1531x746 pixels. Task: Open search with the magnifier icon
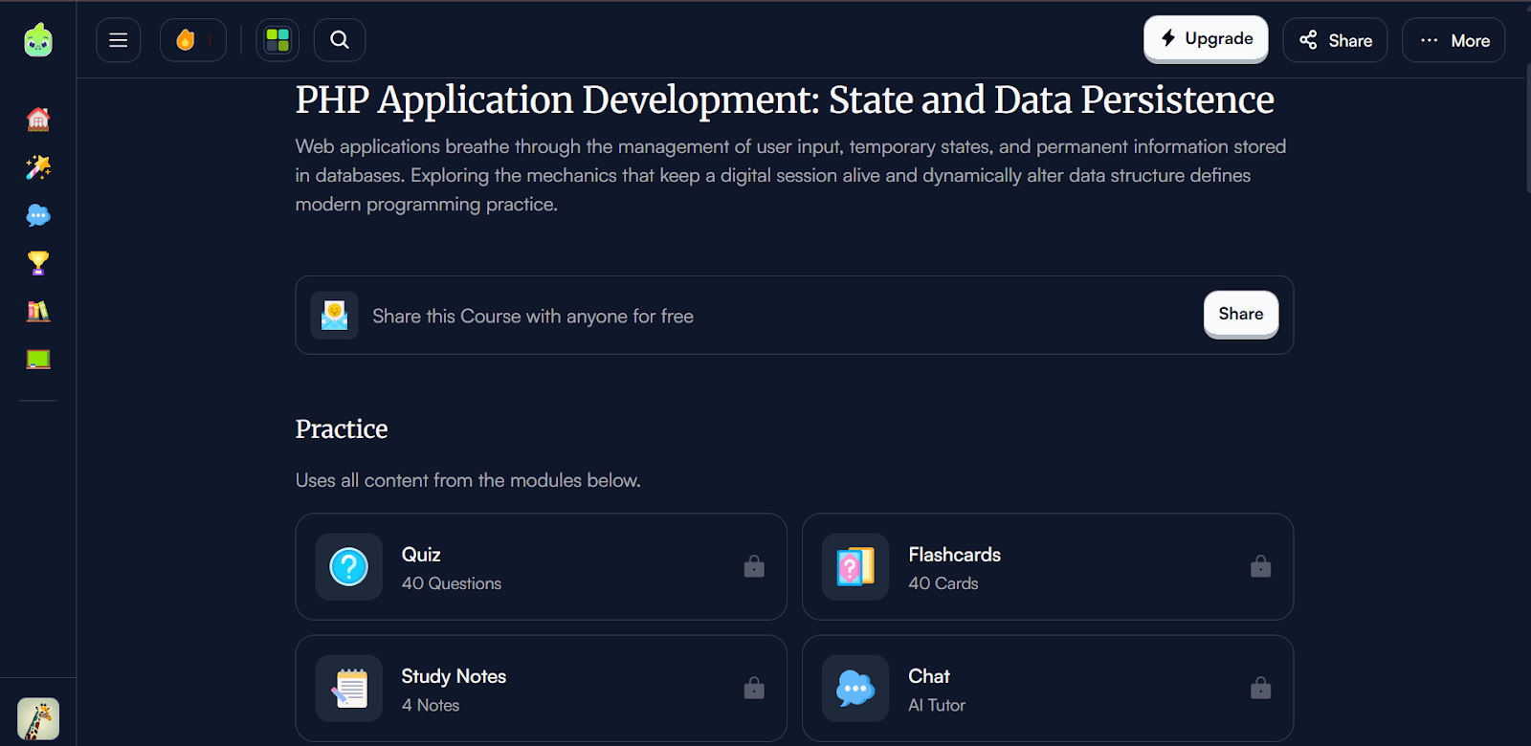click(x=340, y=40)
